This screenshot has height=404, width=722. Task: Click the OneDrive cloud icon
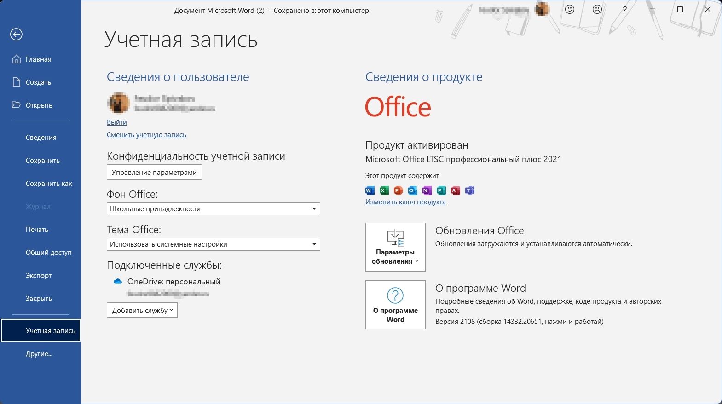pyautogui.click(x=117, y=281)
